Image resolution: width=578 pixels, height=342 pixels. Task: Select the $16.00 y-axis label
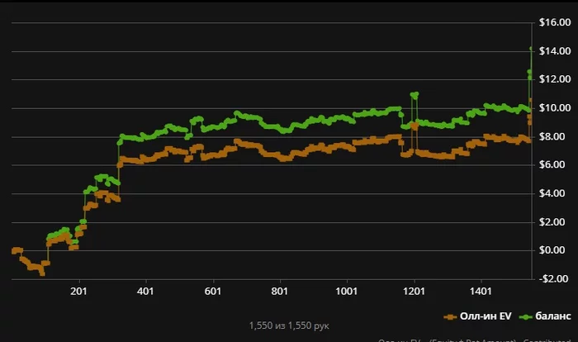click(x=555, y=22)
